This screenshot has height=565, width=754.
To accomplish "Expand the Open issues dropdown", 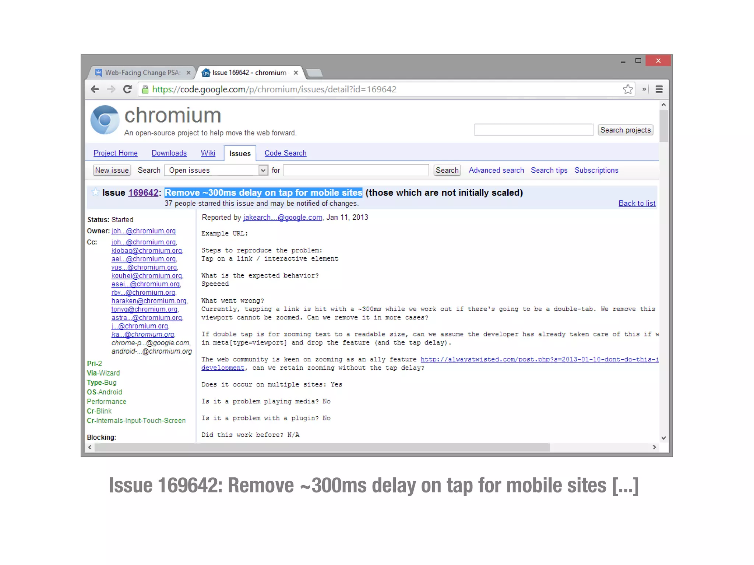I will (x=216, y=170).
